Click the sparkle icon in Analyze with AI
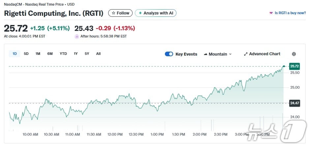The width and height of the screenshot is (311, 147). click(x=140, y=13)
